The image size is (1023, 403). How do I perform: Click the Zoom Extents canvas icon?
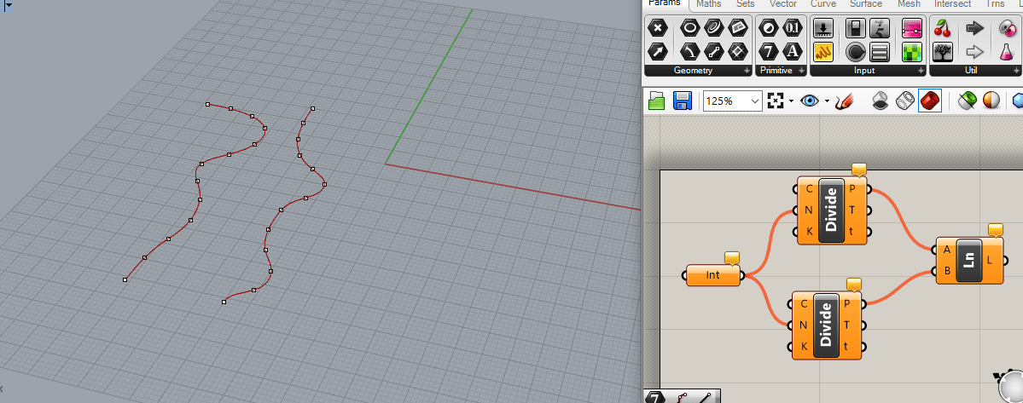(x=775, y=101)
